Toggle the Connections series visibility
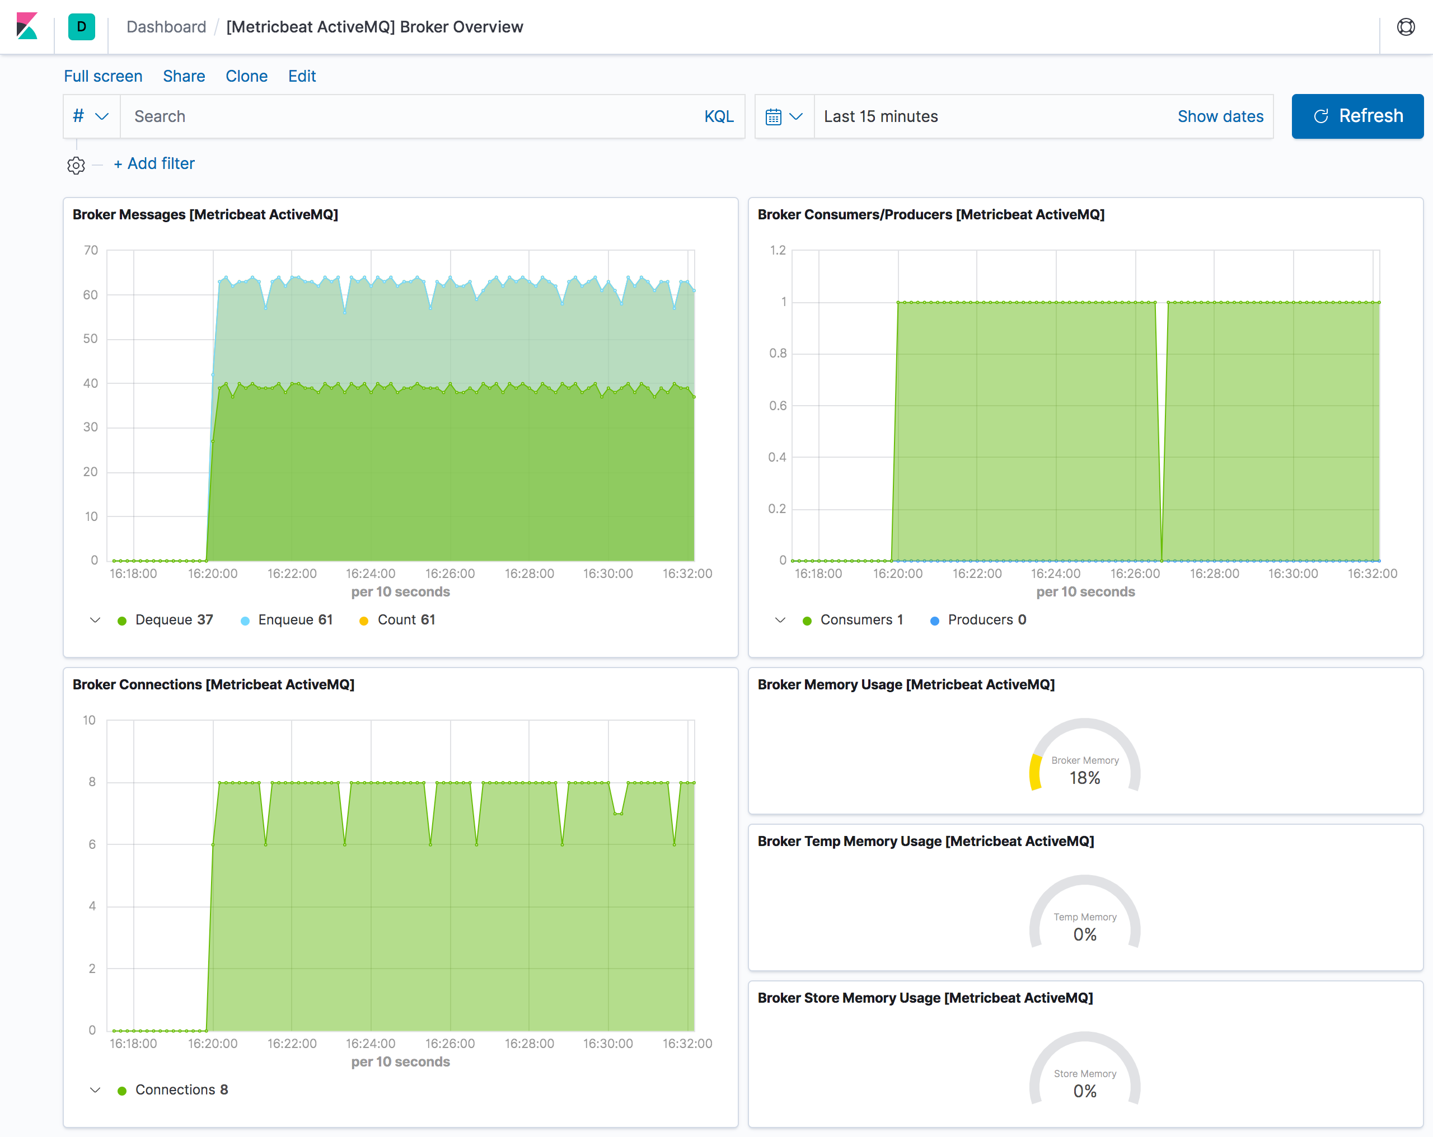The width and height of the screenshot is (1433, 1137). tap(181, 1089)
